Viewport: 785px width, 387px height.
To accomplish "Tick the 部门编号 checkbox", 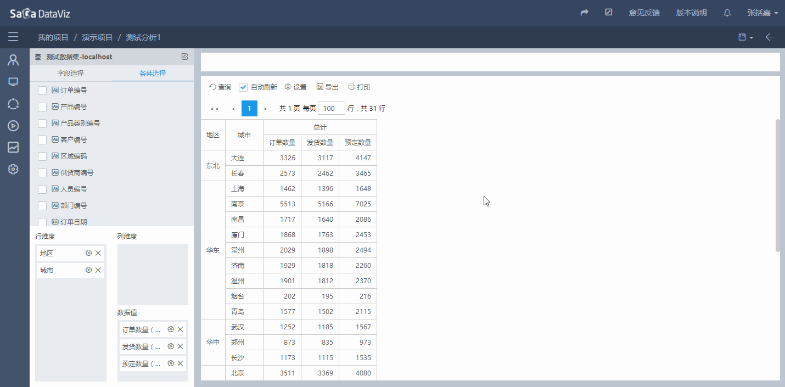I will 42,206.
